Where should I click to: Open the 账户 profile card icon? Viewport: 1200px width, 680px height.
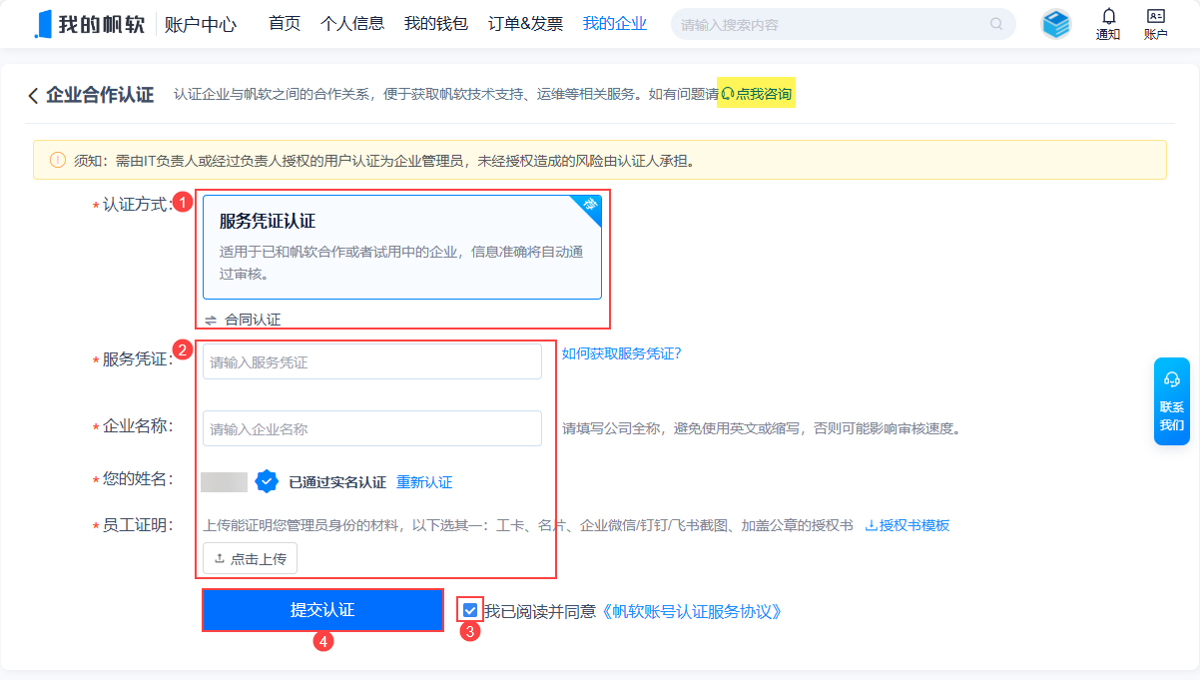pos(1156,16)
